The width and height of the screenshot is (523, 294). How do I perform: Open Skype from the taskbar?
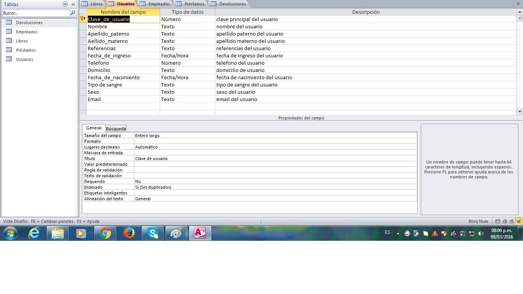point(153,233)
